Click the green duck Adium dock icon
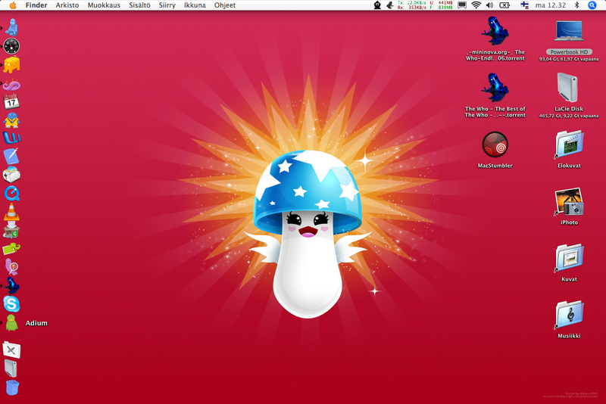 pos(11,323)
